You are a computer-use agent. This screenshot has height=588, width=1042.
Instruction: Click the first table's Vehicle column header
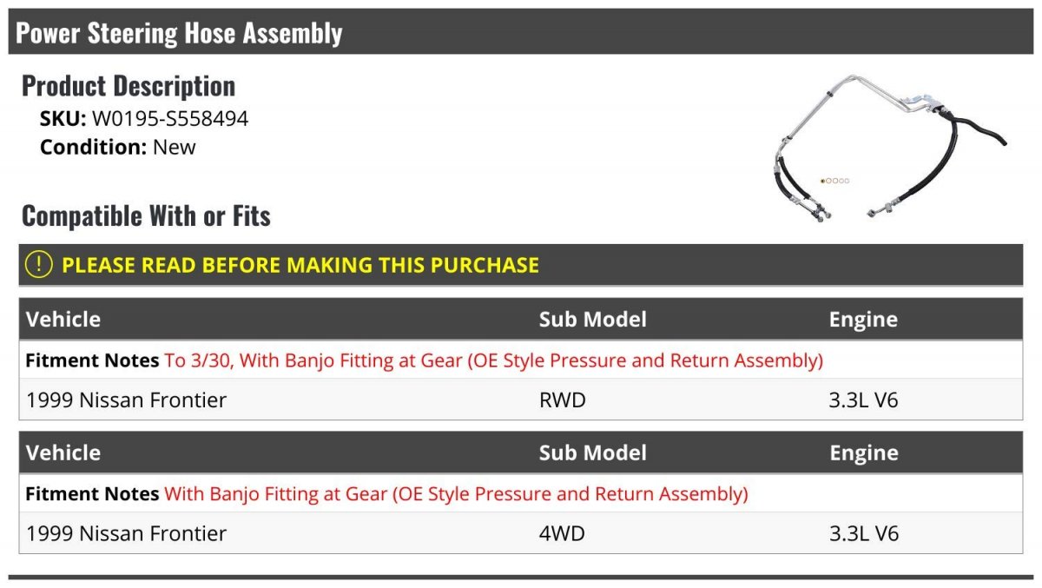pyautogui.click(x=63, y=319)
